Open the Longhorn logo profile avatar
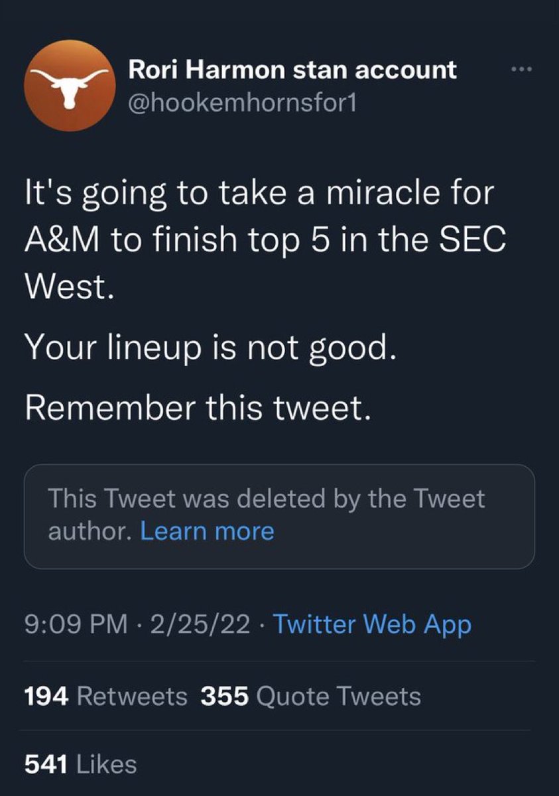Image resolution: width=559 pixels, height=796 pixels. pos(67,85)
